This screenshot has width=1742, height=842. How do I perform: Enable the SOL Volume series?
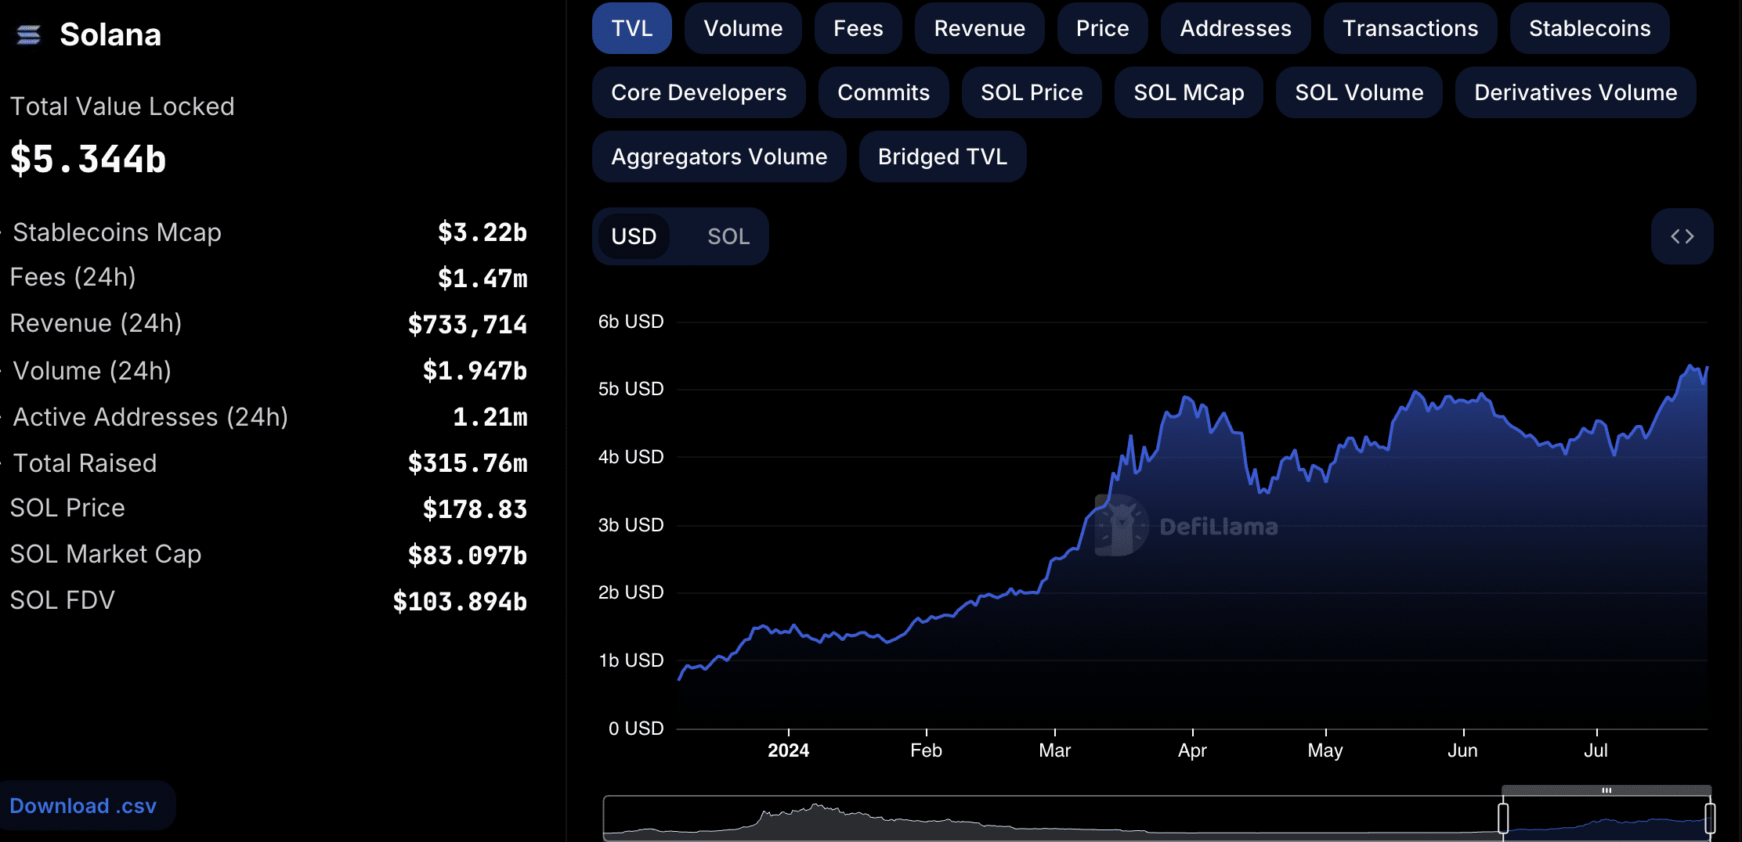click(x=1359, y=92)
